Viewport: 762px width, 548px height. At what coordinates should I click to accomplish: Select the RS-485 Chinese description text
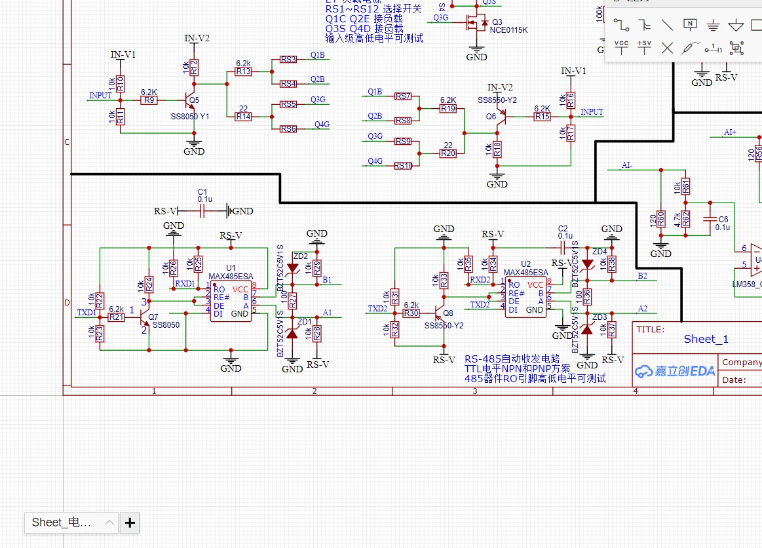(535, 368)
